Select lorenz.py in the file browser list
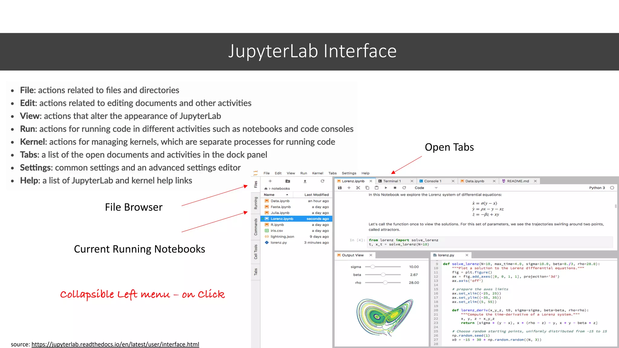 [297, 243]
